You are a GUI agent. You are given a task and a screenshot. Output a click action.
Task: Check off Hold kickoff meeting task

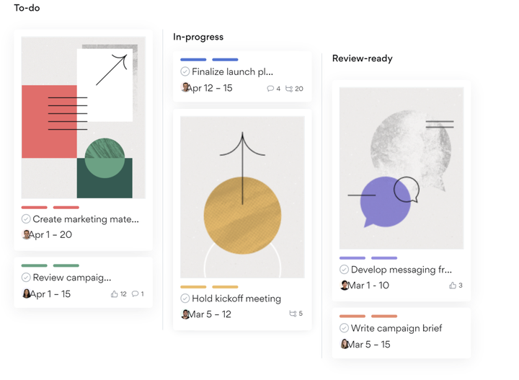pos(185,299)
